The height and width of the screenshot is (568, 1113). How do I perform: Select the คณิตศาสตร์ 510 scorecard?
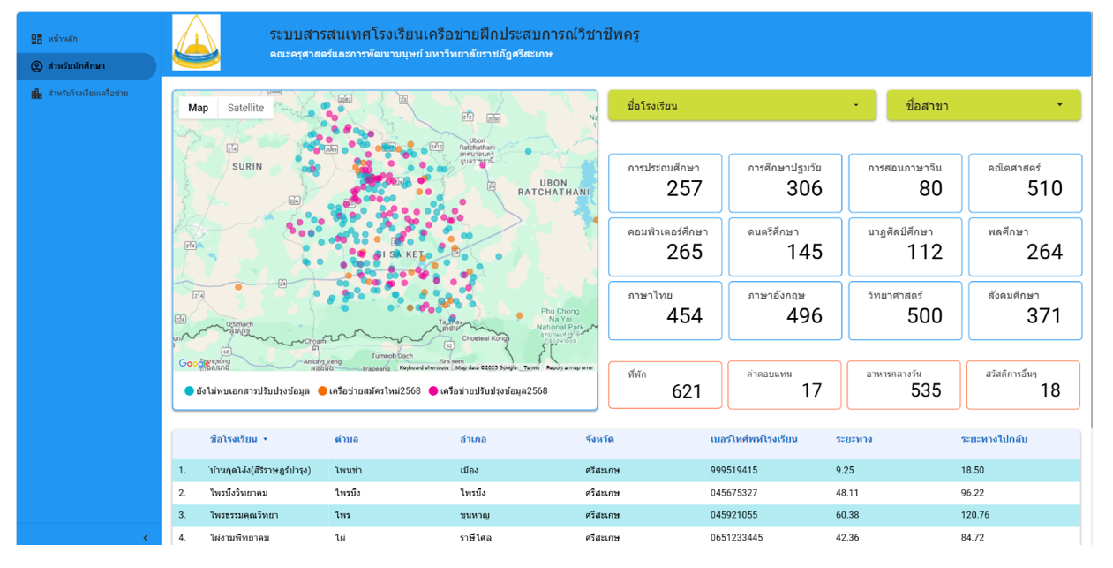coord(1025,183)
